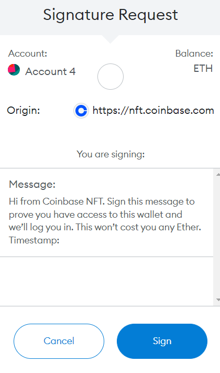Select the Account 4 name label

pyautogui.click(x=50, y=71)
